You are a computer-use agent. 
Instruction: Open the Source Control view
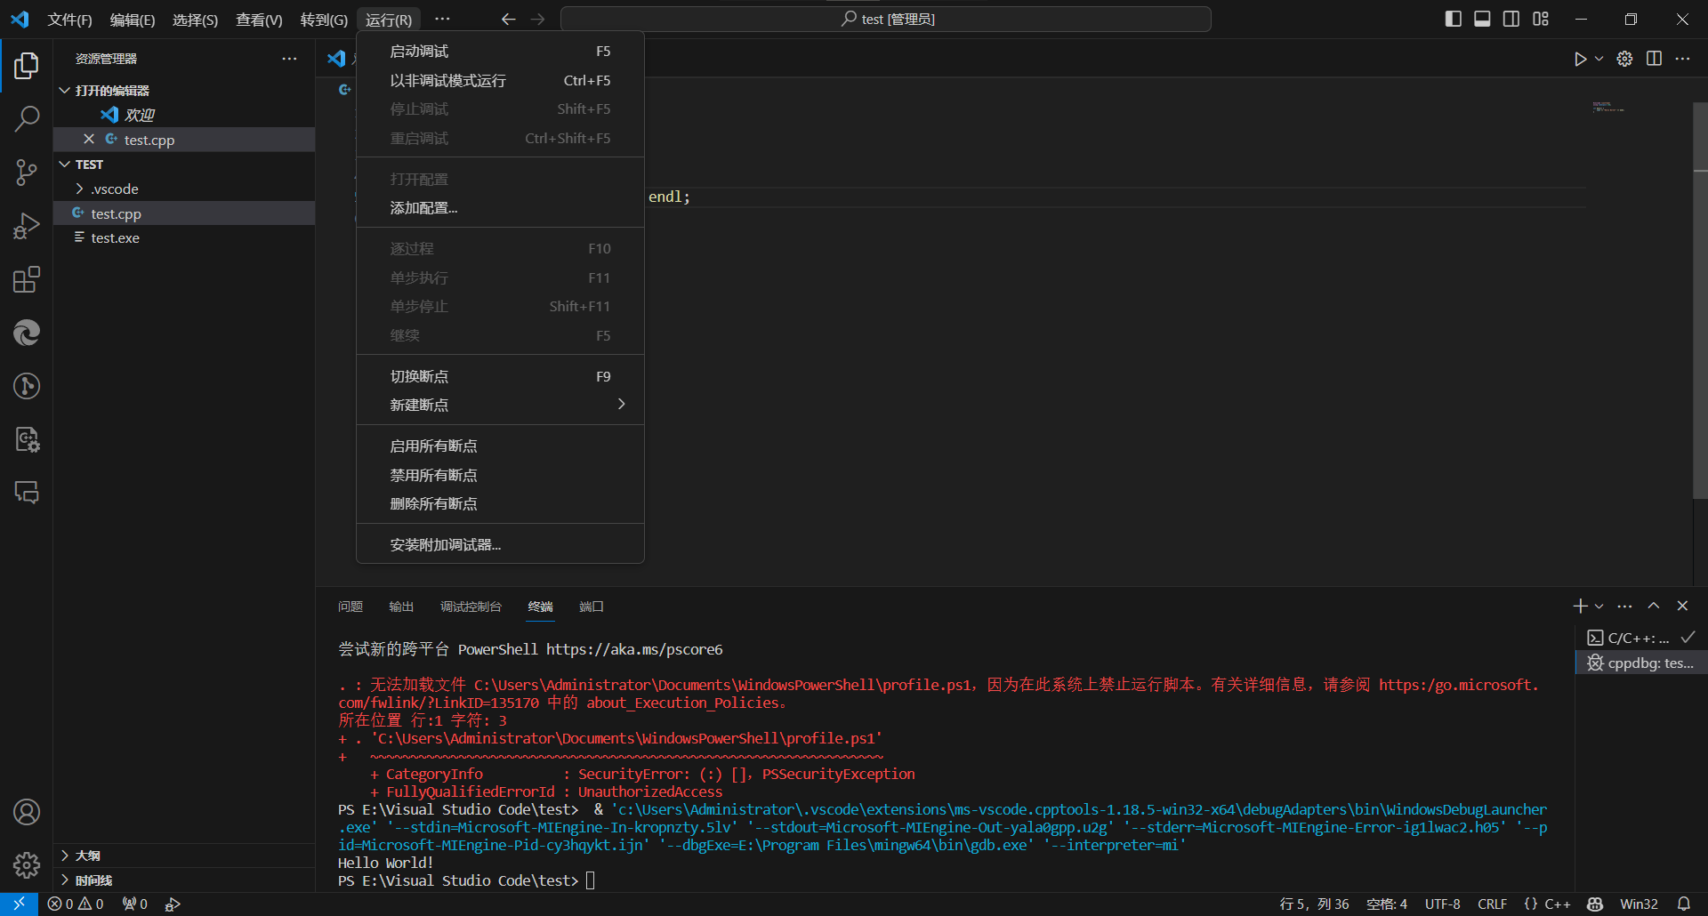[x=27, y=172]
